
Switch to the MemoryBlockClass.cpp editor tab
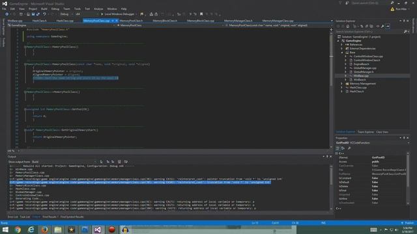pyautogui.click(x=200, y=21)
